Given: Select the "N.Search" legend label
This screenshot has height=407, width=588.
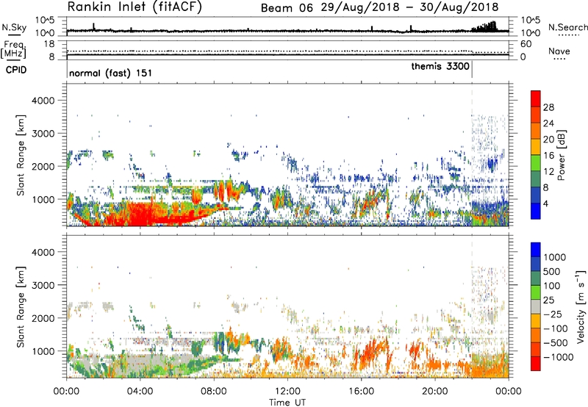Looking at the screenshot, I should point(567,27).
